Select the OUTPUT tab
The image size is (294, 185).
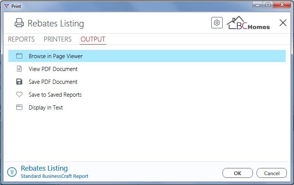(93, 39)
